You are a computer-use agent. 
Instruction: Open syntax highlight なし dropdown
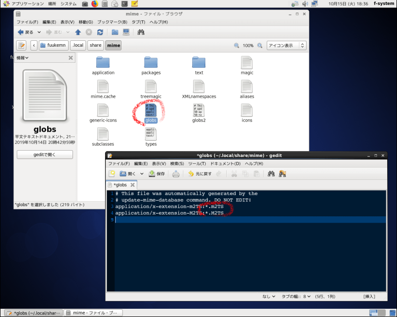269,297
